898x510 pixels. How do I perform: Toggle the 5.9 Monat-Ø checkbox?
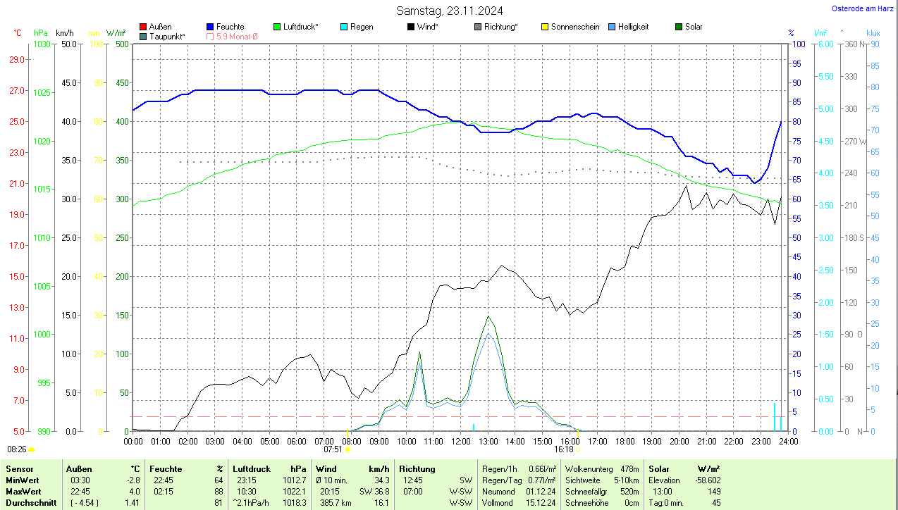210,36
